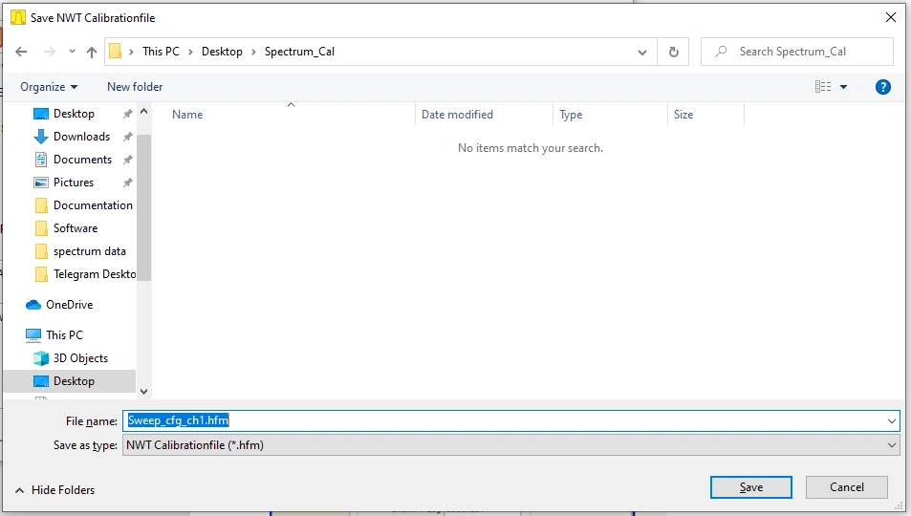911x516 pixels.
Task: Click the Save button
Action: coord(750,487)
